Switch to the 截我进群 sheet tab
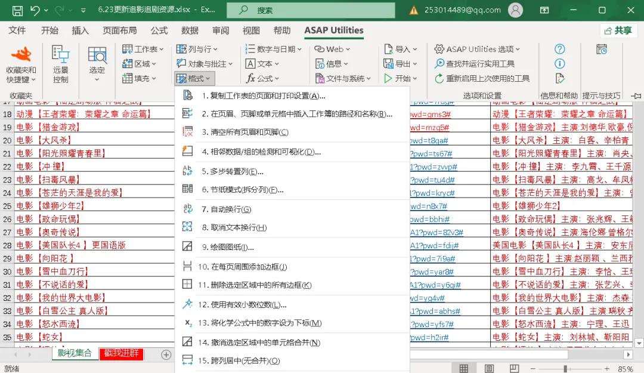Screen dimensions: 644x373 click(x=122, y=354)
